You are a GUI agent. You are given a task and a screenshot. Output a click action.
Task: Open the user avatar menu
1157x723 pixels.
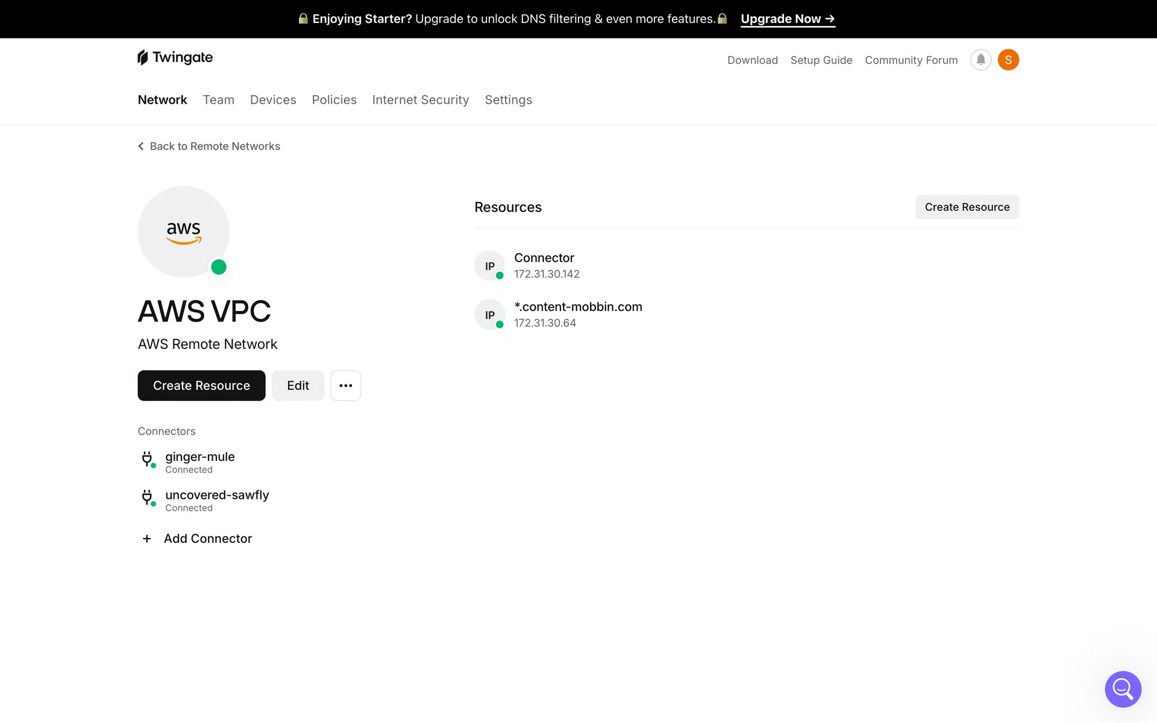click(x=1008, y=60)
